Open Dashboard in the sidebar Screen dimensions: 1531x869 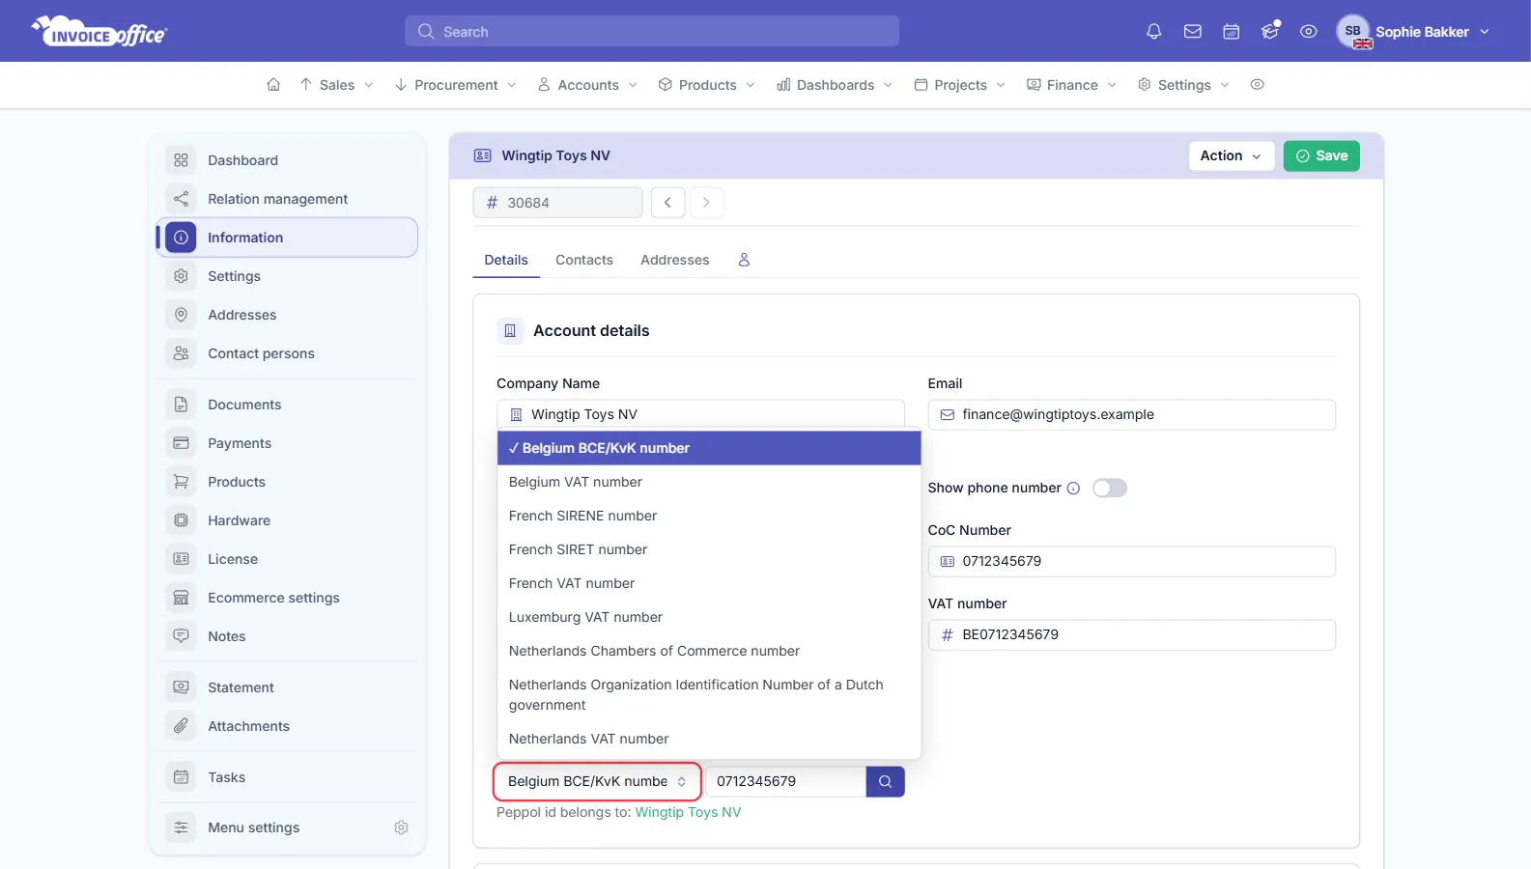tap(287, 160)
